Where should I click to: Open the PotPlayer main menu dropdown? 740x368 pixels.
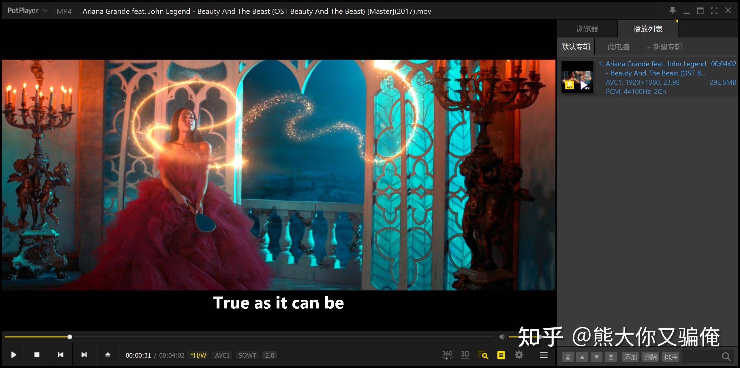click(x=27, y=11)
